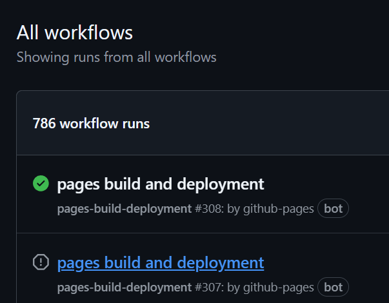Click the #308 run number

coord(208,209)
